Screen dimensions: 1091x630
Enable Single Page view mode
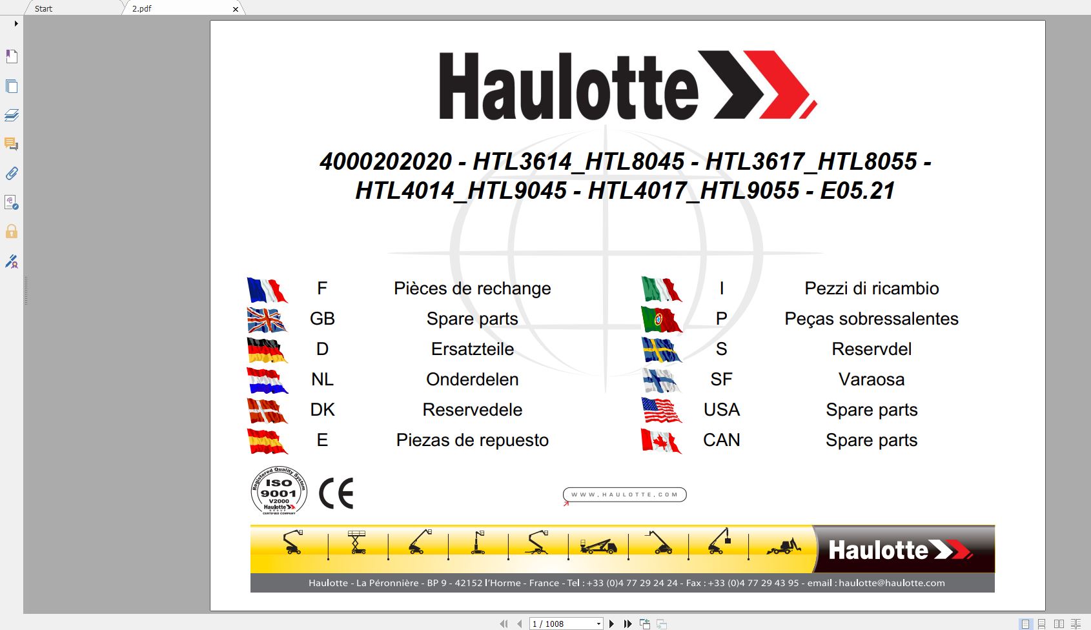1025,623
